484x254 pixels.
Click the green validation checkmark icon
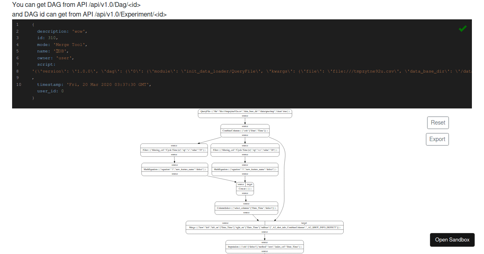[x=462, y=28]
